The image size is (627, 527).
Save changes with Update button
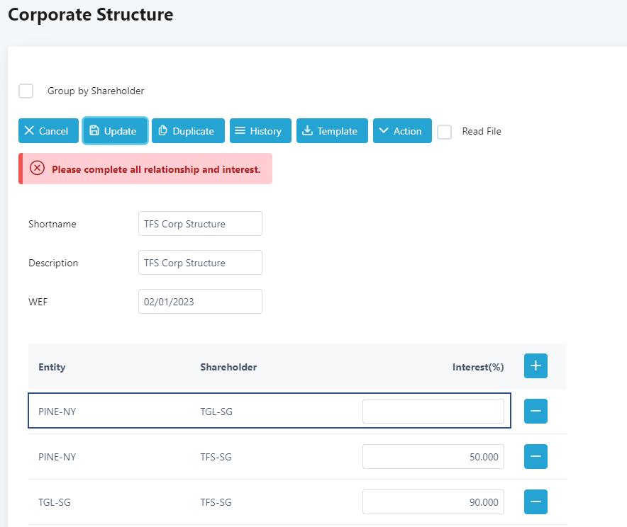point(115,131)
